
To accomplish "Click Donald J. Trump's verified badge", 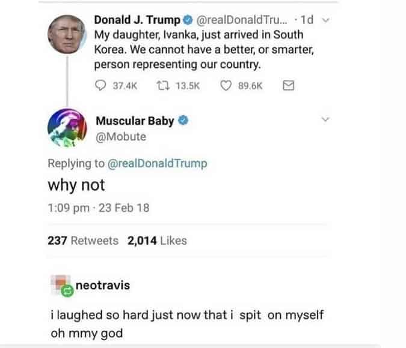I will [x=186, y=21].
